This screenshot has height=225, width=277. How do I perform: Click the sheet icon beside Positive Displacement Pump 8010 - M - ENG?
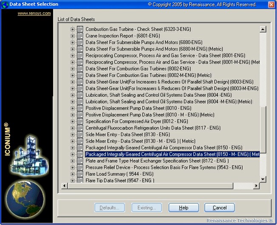tap(80, 115)
